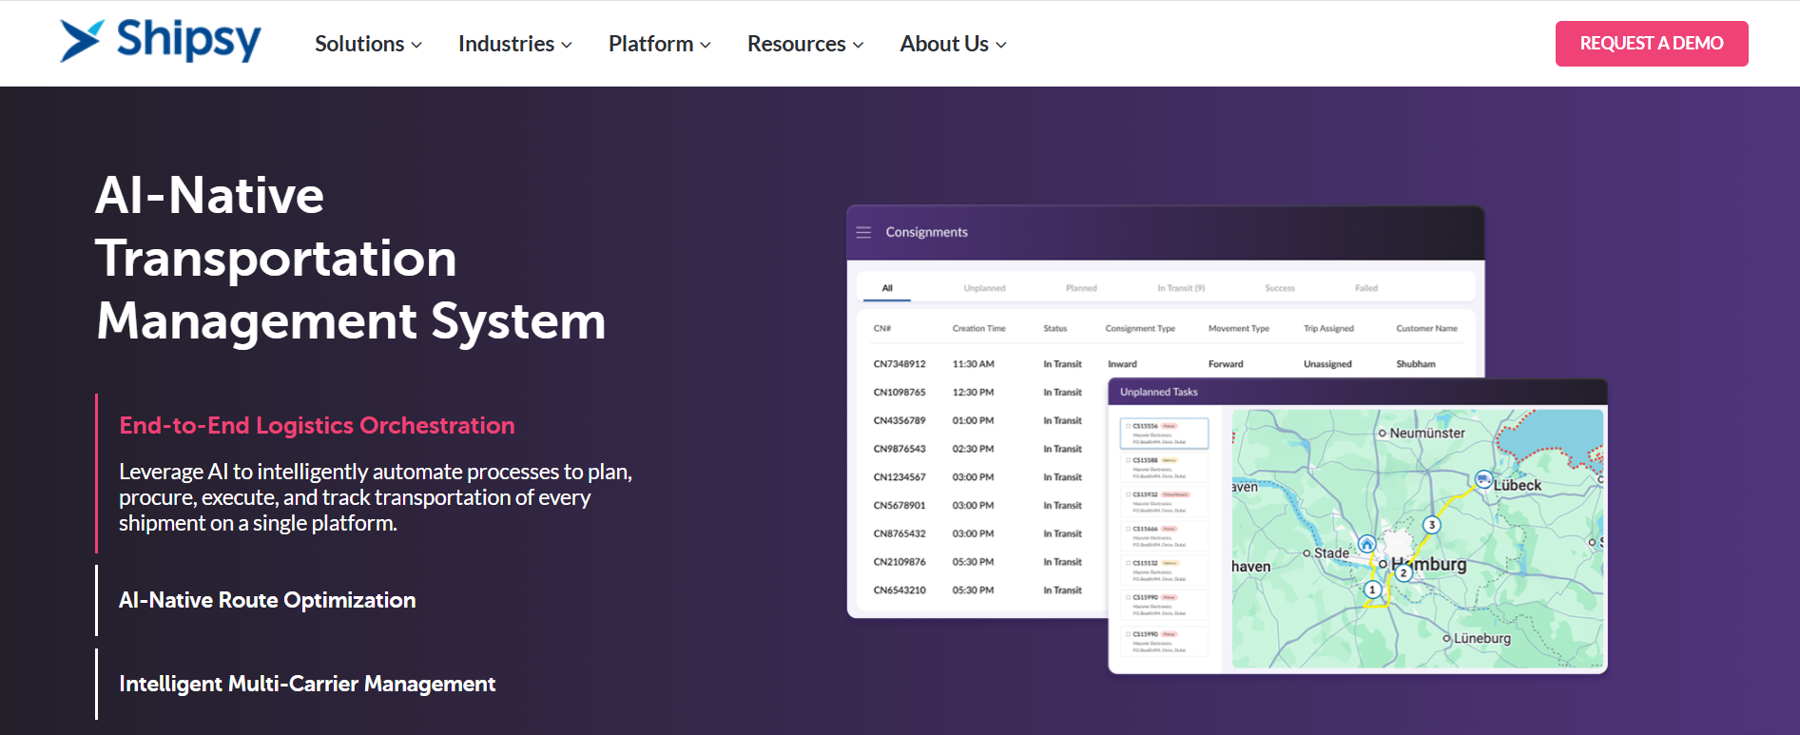Open the Platform dropdown
Screen dimensions: 1800x735
[659, 44]
